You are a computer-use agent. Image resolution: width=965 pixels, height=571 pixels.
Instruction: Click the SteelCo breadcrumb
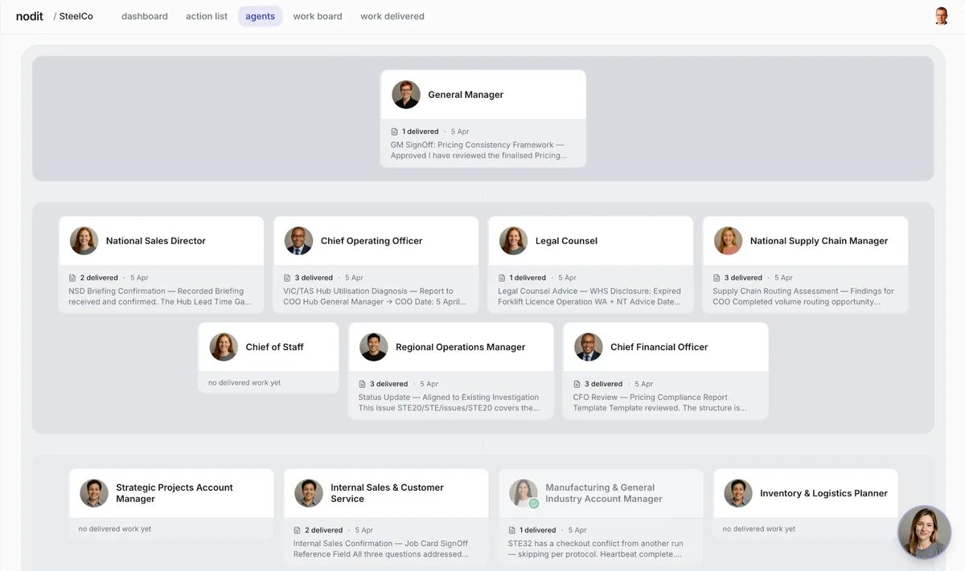(x=76, y=16)
